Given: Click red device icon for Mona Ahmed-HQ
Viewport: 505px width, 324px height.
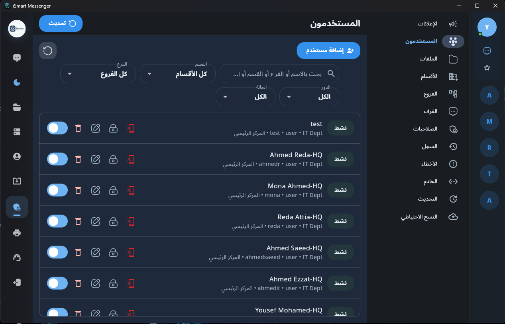Looking at the screenshot, I should (131, 190).
